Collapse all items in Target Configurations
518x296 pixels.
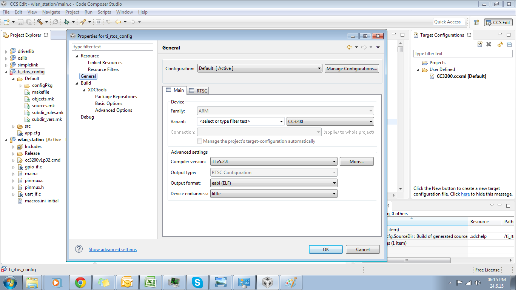(509, 44)
